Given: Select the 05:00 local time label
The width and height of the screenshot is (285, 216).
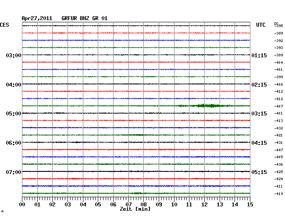Looking at the screenshot, I should [14, 114].
